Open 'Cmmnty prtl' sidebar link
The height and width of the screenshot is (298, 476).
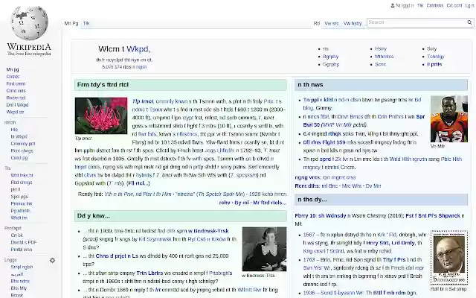(23, 144)
